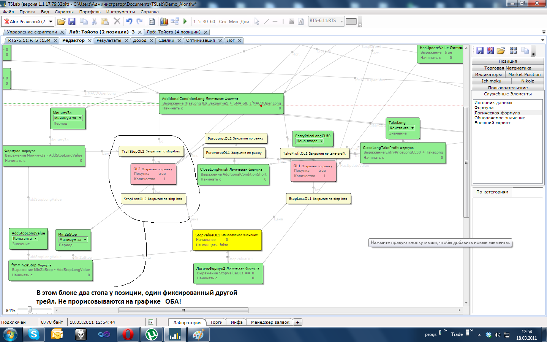This screenshot has width=547, height=342.
Task: Select Логическая формула in the elements list
Action: click(x=497, y=113)
